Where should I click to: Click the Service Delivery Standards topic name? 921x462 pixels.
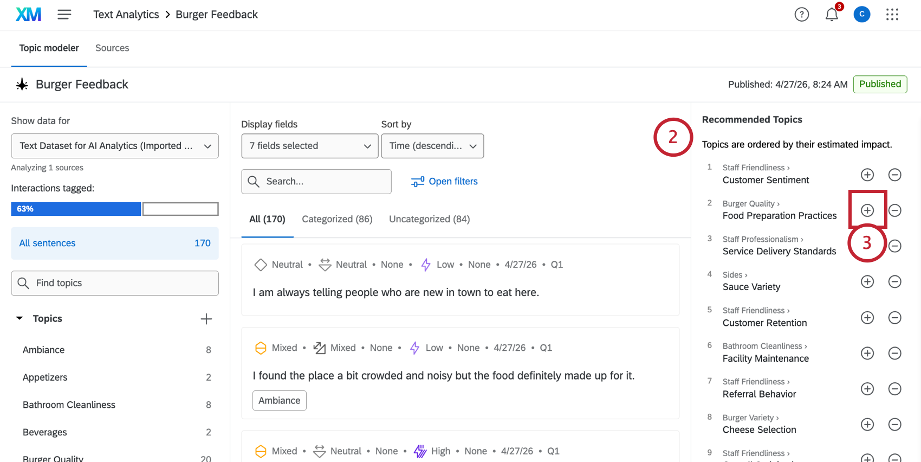(x=780, y=252)
